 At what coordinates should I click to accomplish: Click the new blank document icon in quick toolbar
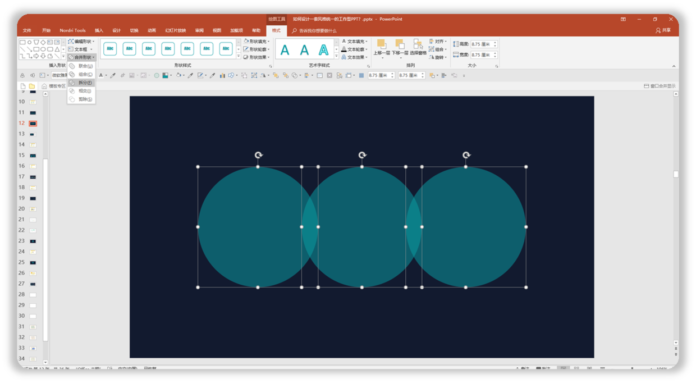(23, 86)
